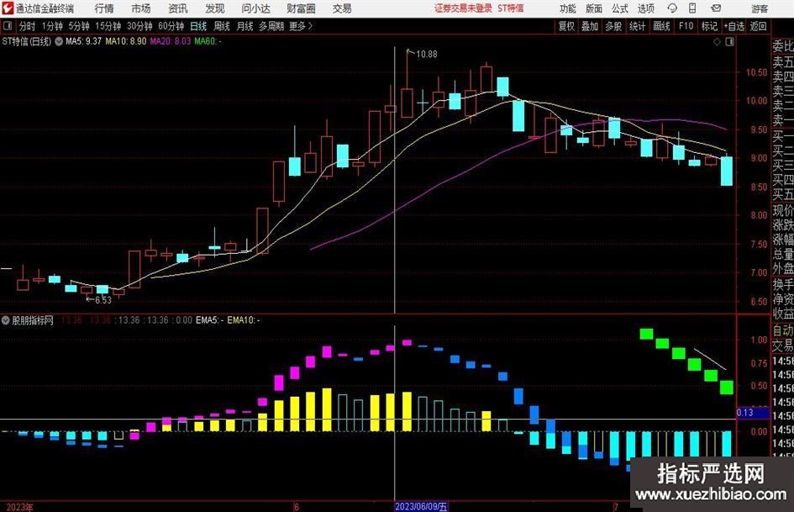Click the 10.50 price axis label

click(756, 72)
